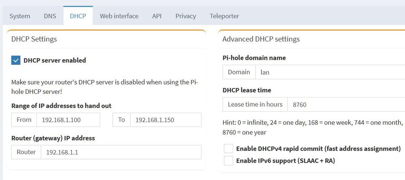Open the API tab
This screenshot has height=180, width=405.
tap(157, 16)
